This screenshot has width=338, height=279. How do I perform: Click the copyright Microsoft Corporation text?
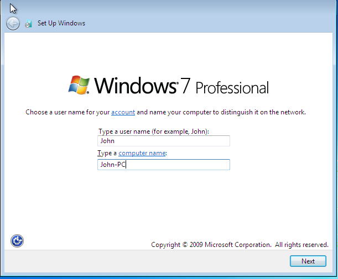[240, 245]
